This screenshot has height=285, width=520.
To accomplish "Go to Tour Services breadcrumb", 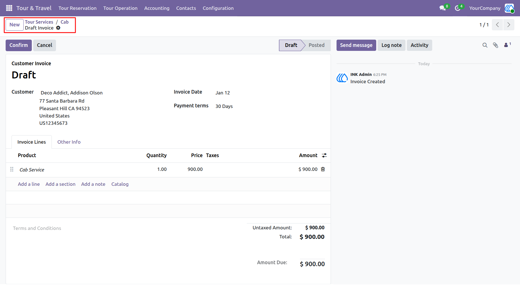I will tap(39, 22).
